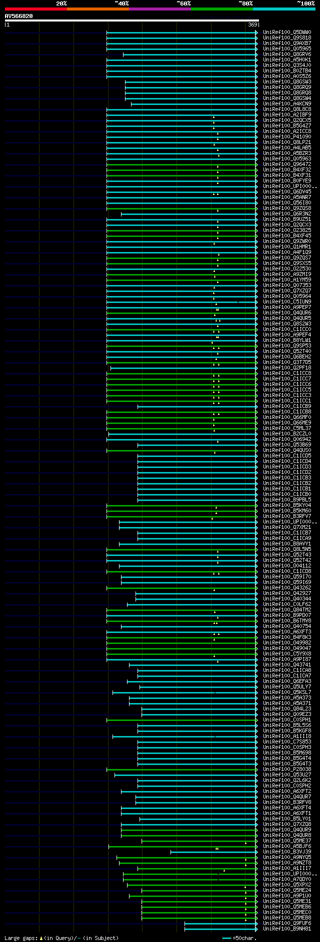320x942 pixels.
Task: Click the green ~80% identity legend segment
Action: [x=222, y=9]
